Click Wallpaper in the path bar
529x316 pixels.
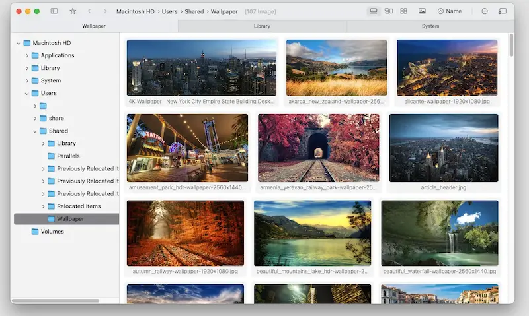click(224, 11)
